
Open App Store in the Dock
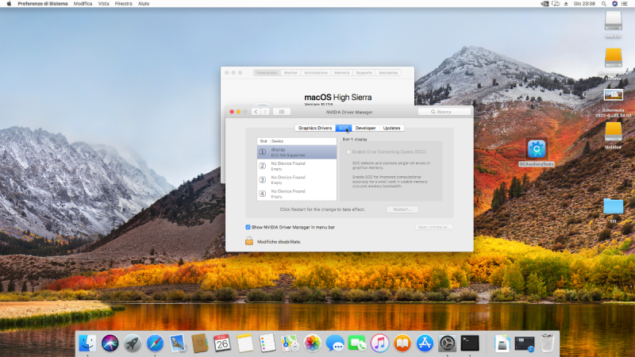pos(425,343)
